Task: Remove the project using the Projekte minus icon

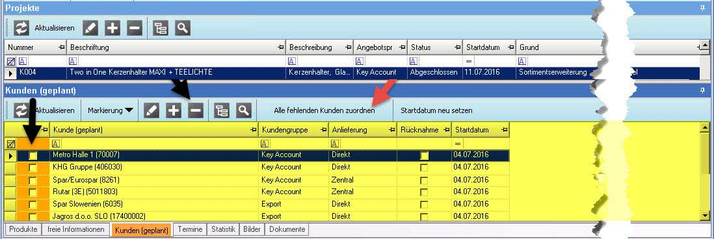Action: (135, 28)
